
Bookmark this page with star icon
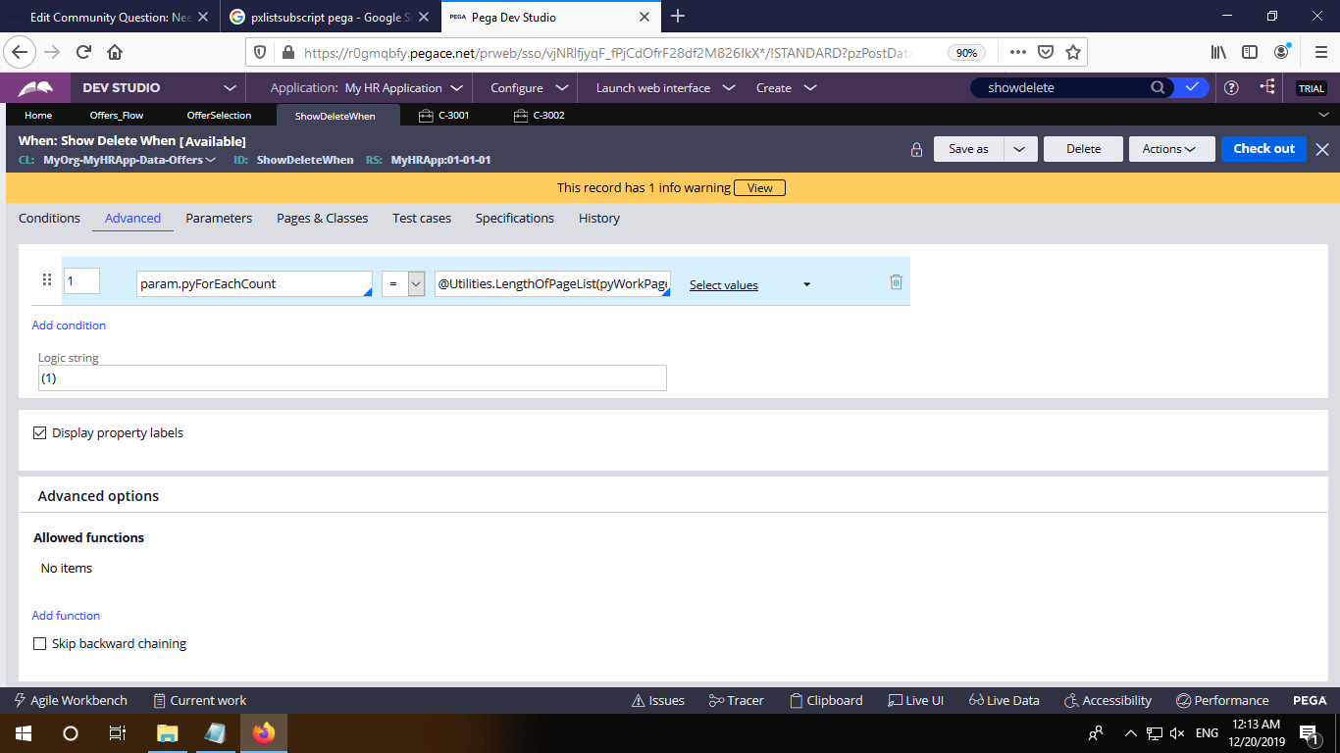(1073, 52)
